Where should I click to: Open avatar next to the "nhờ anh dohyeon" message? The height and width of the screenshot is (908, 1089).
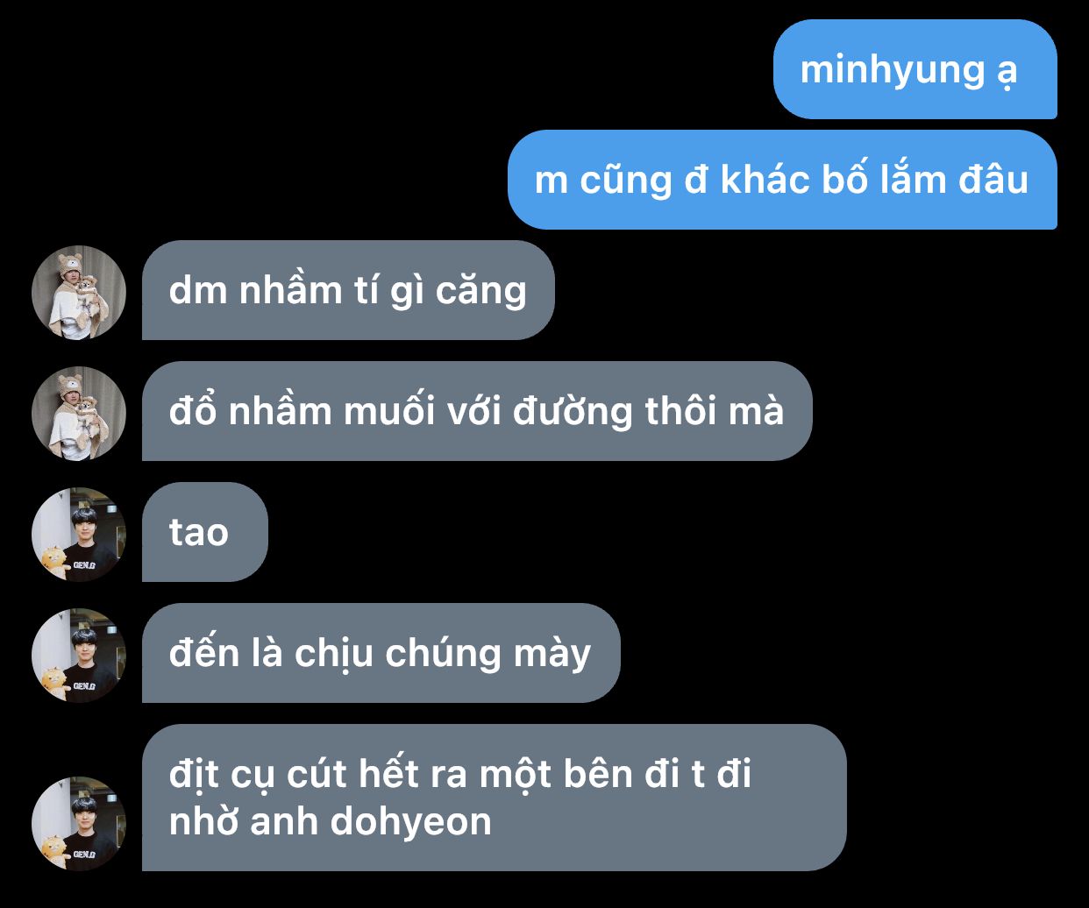pyautogui.click(x=79, y=823)
